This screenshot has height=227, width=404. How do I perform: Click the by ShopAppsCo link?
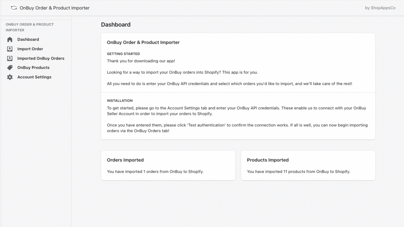coord(380,8)
